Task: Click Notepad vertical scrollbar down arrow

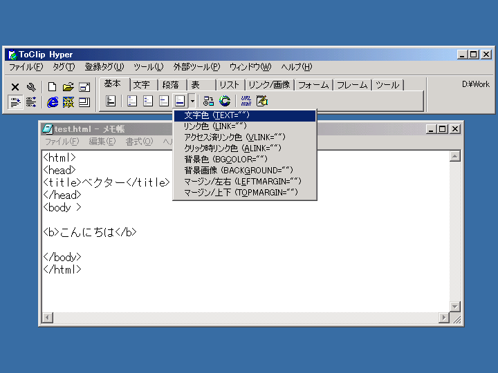Action: (x=455, y=307)
